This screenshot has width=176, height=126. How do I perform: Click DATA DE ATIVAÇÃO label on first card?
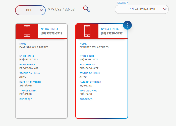tap(30, 82)
